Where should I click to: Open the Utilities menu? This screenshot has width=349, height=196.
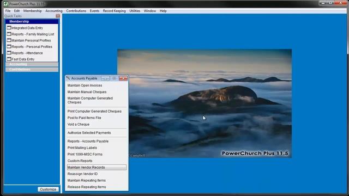pos(135,11)
